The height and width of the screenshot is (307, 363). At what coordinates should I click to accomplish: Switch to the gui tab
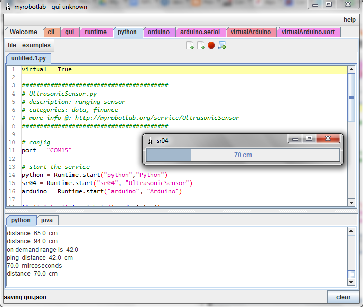[69, 32]
